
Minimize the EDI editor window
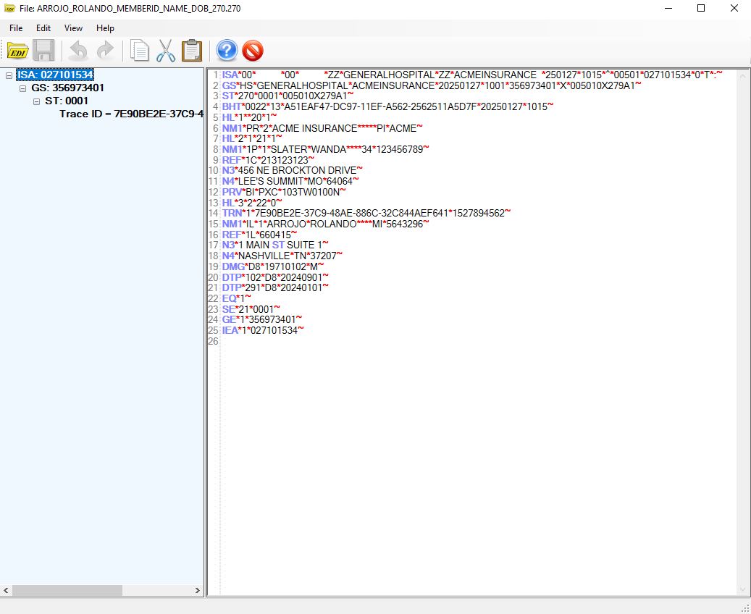pyautogui.click(x=668, y=8)
